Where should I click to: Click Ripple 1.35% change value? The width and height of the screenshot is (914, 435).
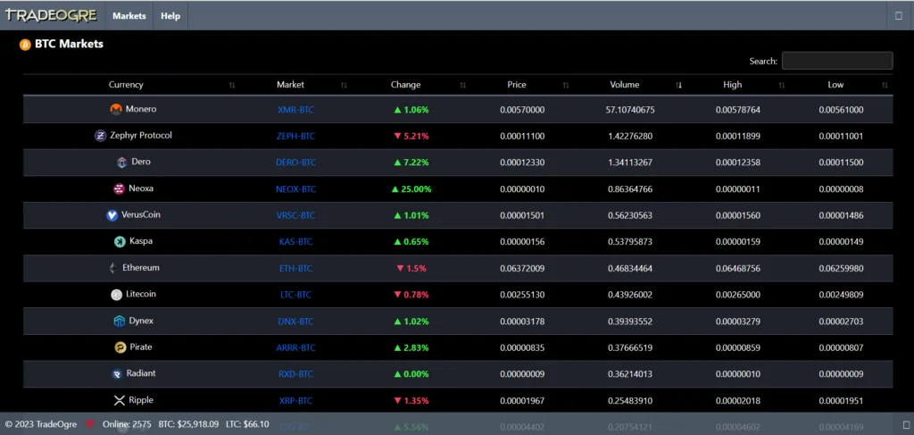click(411, 400)
